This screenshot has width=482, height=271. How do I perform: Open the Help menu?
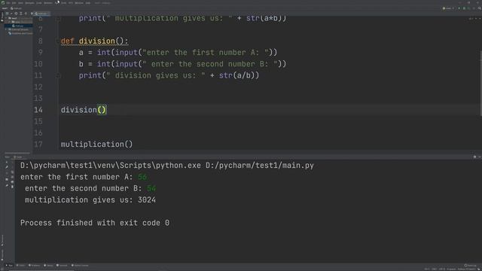tap(88, 3)
